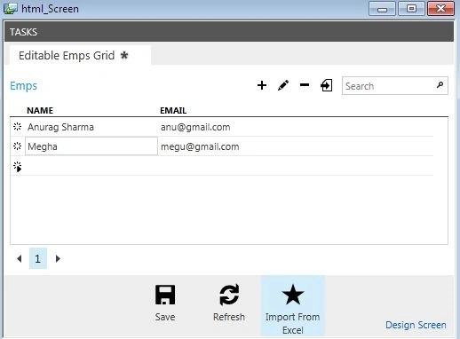Image resolution: width=460 pixels, height=339 pixels.
Task: Click the Save floppy disk button
Action: pyautogui.click(x=165, y=304)
